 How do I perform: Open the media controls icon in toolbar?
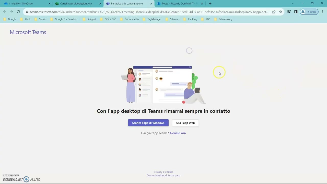point(289,12)
